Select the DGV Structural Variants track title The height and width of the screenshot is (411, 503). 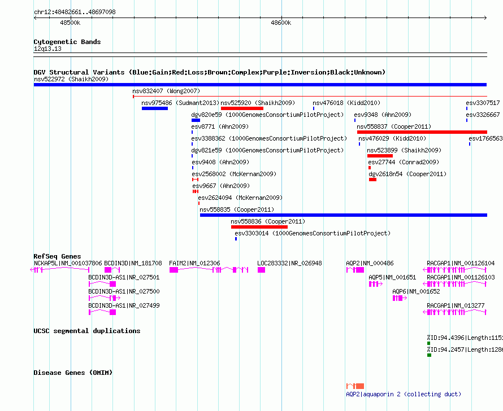210,72
